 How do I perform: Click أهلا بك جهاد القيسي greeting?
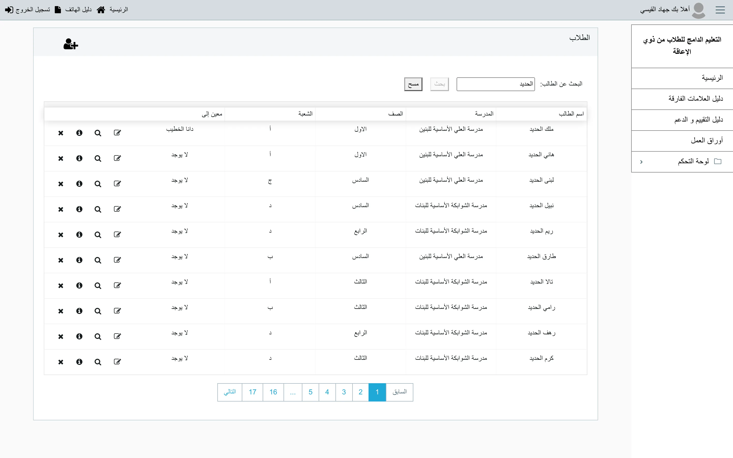click(x=665, y=10)
